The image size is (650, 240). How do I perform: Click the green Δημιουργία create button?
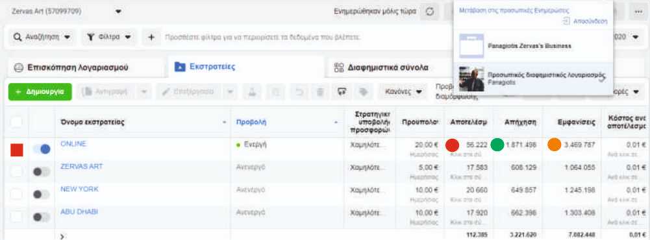(x=40, y=91)
